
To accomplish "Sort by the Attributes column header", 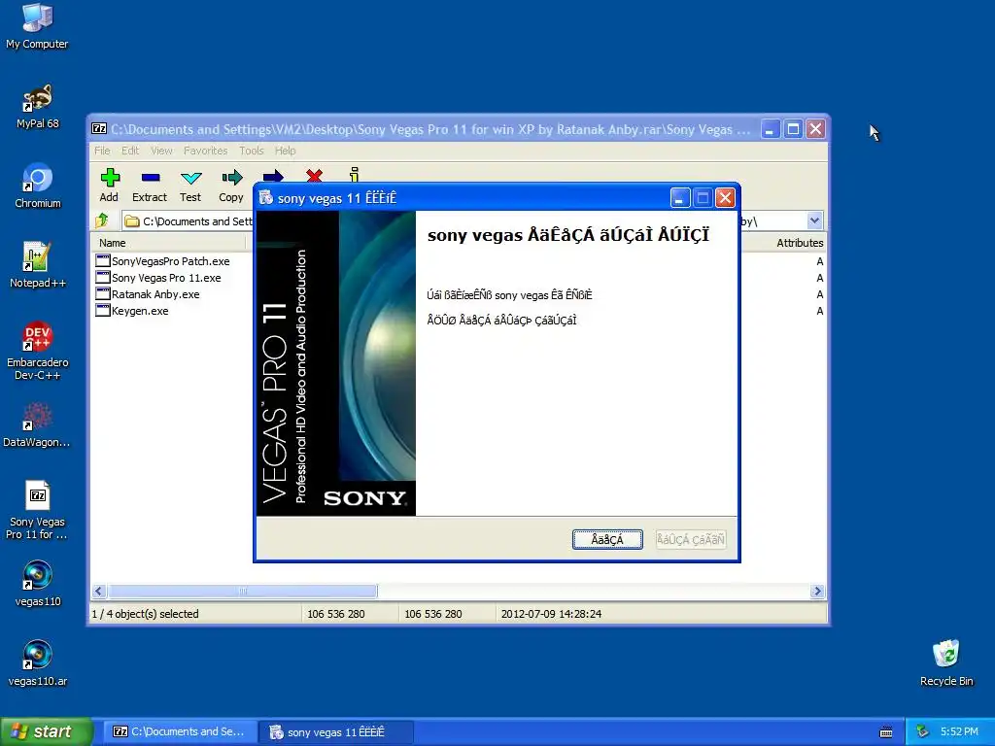I will click(800, 242).
